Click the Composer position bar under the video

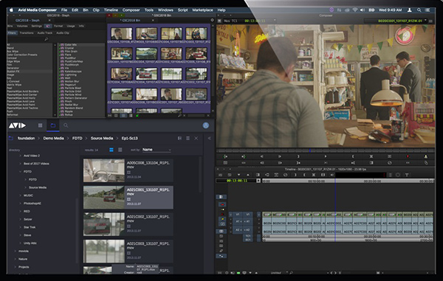tap(326, 150)
